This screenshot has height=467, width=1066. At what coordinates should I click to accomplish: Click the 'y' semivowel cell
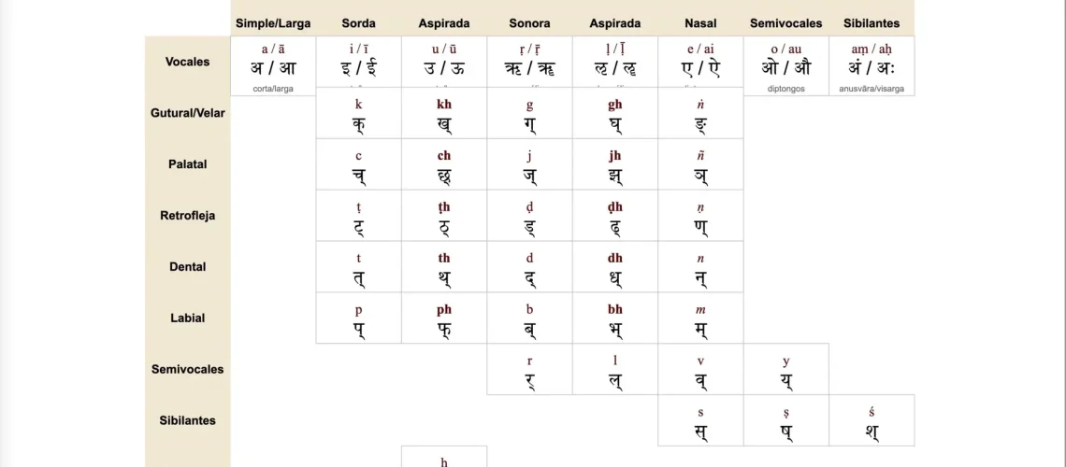(x=785, y=370)
